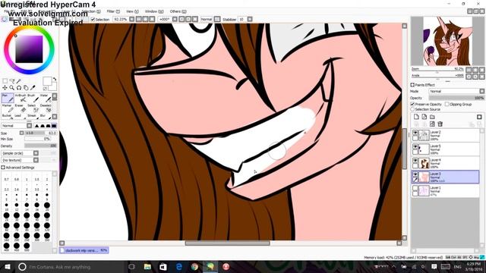Open the Windows Start menu
Screen dimensions: 486x273
(x=8, y=266)
